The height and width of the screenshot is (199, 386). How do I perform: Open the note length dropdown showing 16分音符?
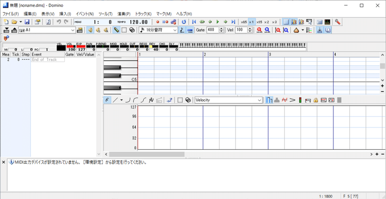(x=158, y=30)
